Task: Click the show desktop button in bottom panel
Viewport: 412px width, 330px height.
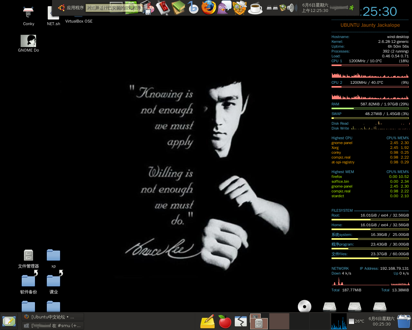Action: coord(9,321)
